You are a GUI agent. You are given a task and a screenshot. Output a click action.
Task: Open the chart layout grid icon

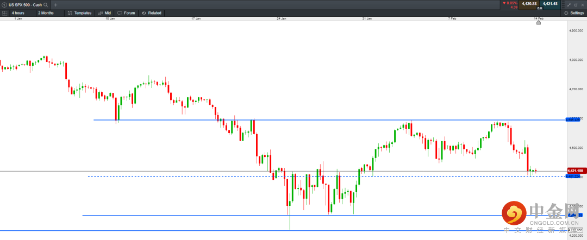click(4, 12)
